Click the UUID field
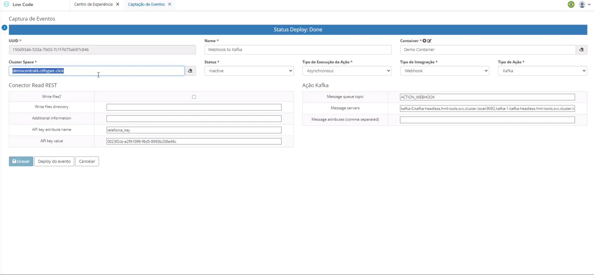This screenshot has height=275, width=594. coord(102,50)
